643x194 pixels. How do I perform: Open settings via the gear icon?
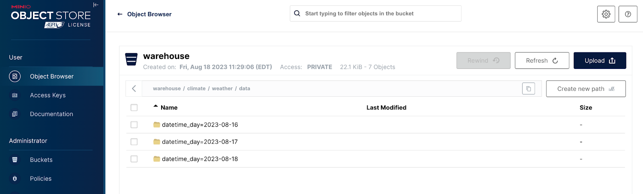(606, 14)
